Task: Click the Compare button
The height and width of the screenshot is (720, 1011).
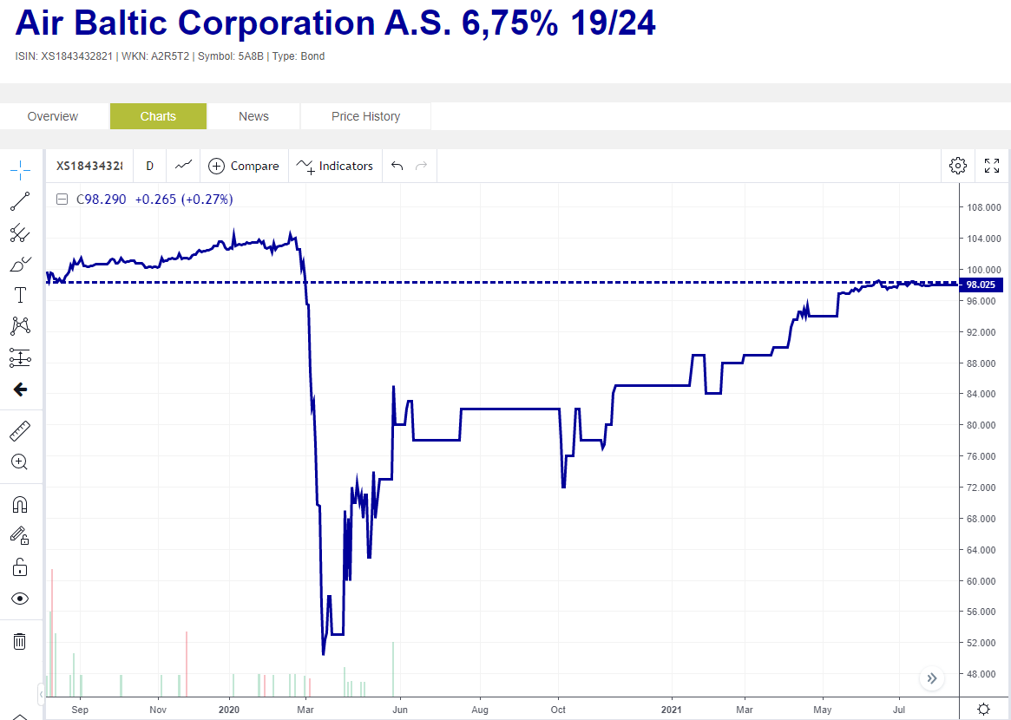Action: coord(244,166)
